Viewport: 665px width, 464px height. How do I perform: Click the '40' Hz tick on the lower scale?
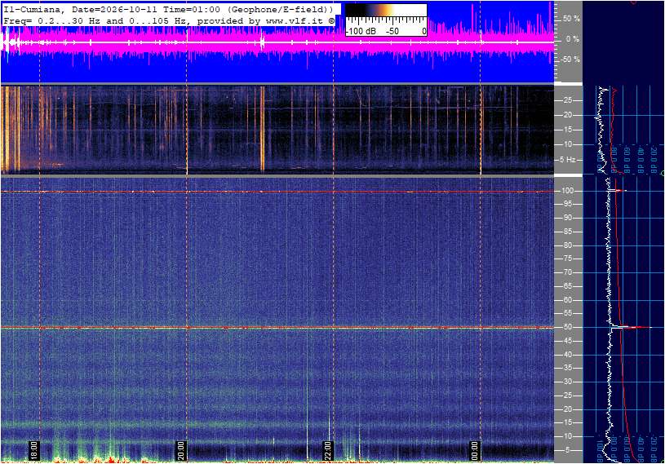tap(567, 355)
